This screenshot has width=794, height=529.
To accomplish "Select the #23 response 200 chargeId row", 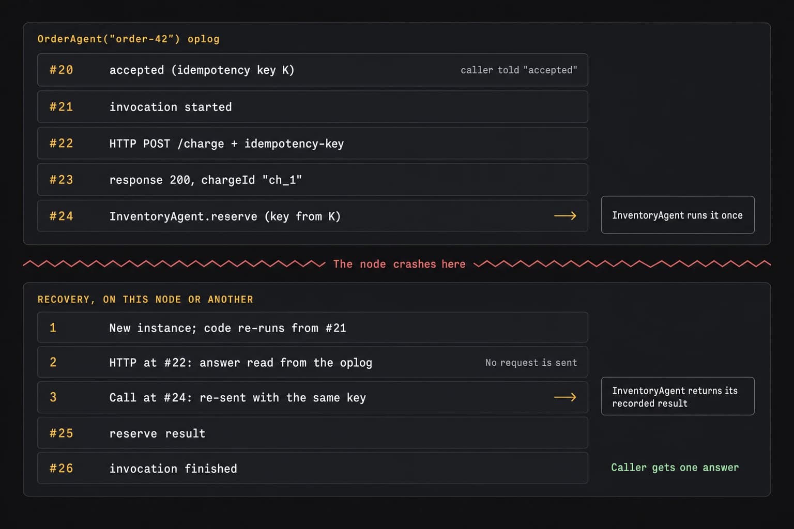I will pyautogui.click(x=312, y=180).
